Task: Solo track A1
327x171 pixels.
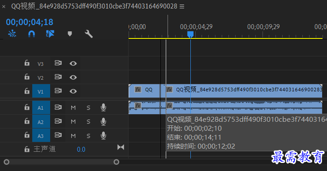Action: [88, 108]
